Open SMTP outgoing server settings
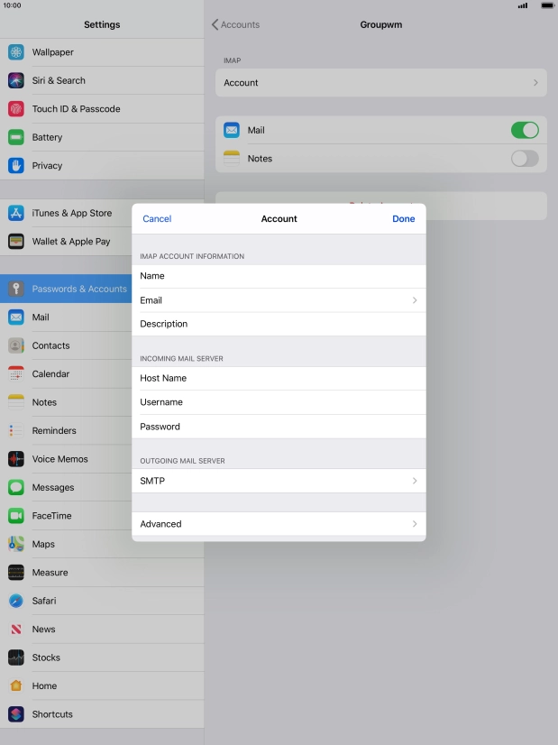558x745 pixels. (x=279, y=481)
